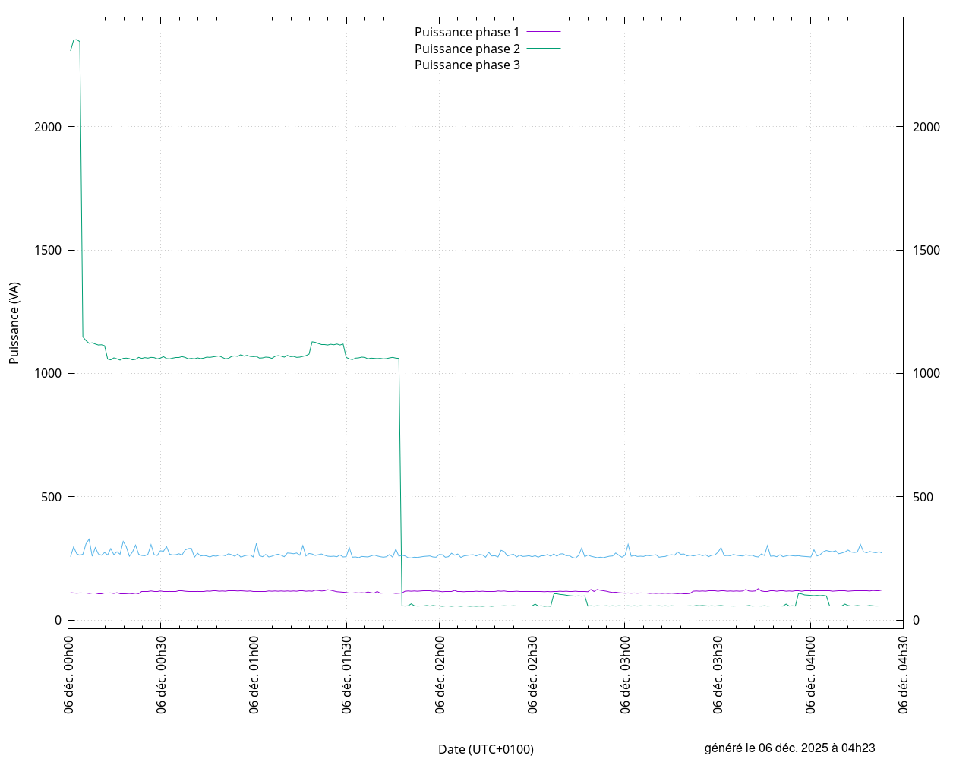This screenshot has height=778, width=972.
Task: Click the 'Puissance phase 1' legend label
Action: point(467,32)
